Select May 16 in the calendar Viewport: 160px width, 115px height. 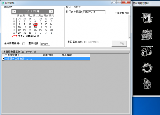(x=25, y=27)
